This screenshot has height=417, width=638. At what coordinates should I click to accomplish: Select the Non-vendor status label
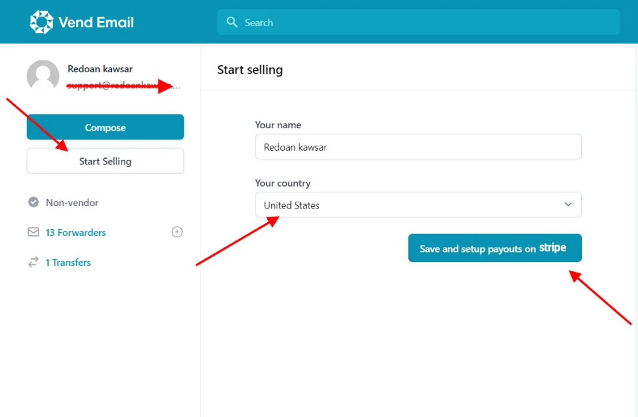click(x=72, y=202)
